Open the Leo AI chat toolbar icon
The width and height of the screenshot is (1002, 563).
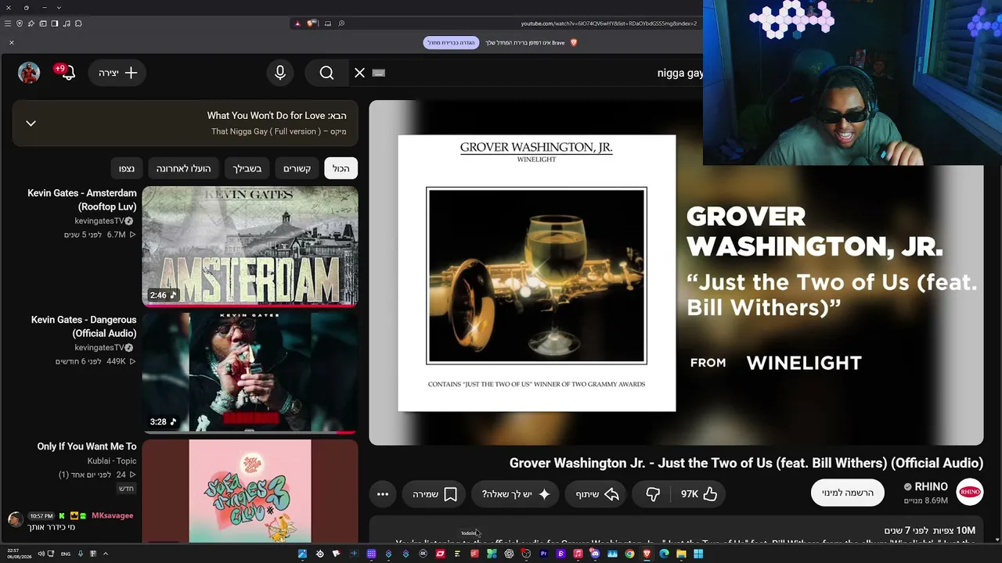click(x=31, y=23)
